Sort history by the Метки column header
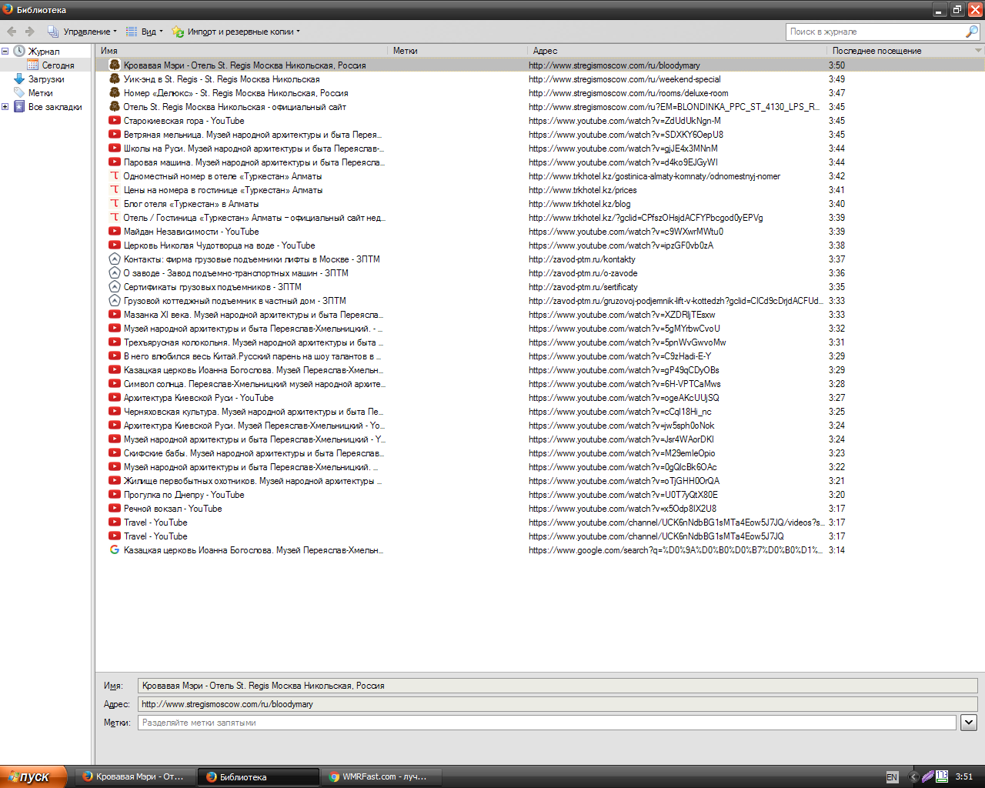 (x=457, y=50)
